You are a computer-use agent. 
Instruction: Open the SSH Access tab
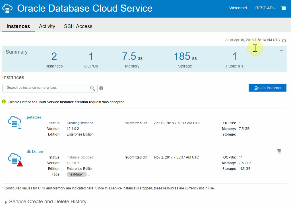click(78, 26)
